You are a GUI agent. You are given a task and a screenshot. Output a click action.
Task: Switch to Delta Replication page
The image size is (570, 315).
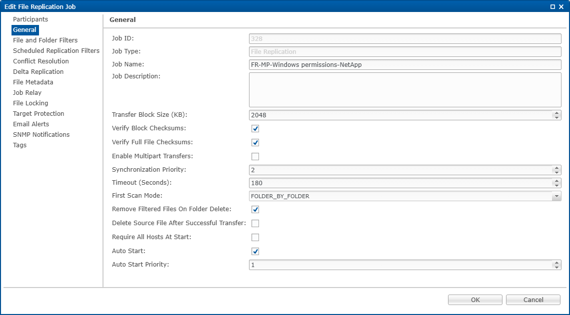coord(38,72)
